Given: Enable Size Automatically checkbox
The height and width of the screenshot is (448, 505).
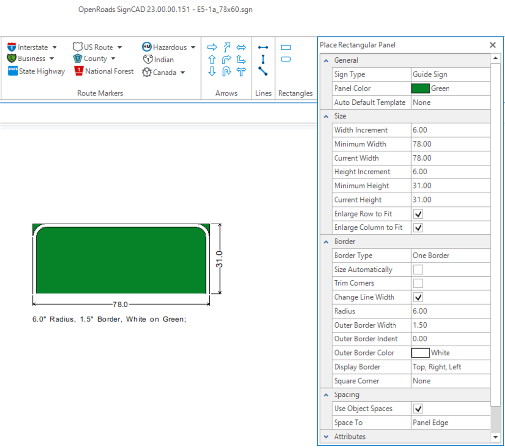Looking at the screenshot, I should [x=418, y=269].
